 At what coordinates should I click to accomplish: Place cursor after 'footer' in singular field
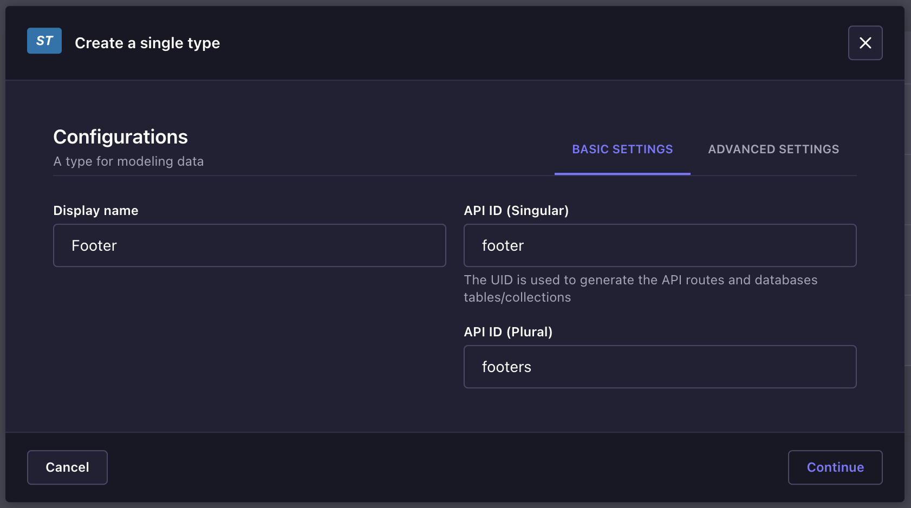click(x=525, y=246)
